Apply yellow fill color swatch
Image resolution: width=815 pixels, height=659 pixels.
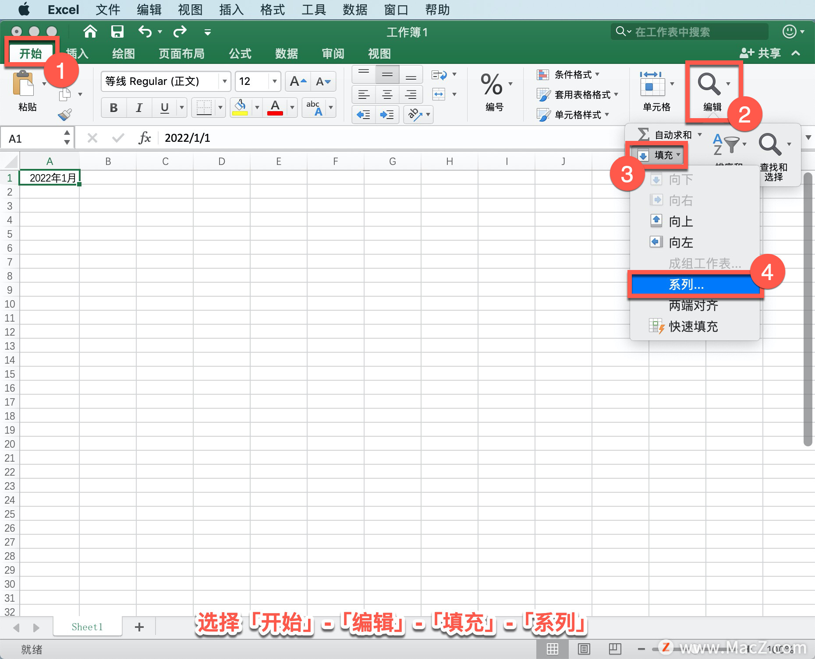coord(240,113)
